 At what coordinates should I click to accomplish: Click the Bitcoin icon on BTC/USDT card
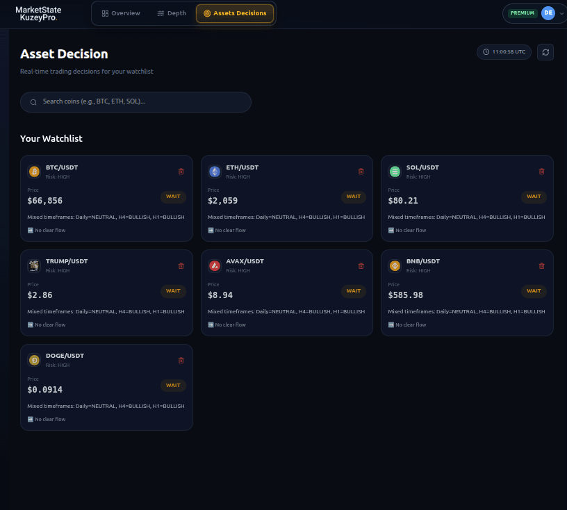click(33, 171)
